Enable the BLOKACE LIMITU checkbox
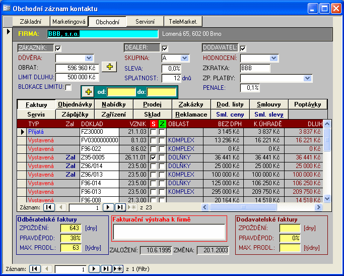Image resolution: width=344 pixels, height=276 pixels. [x=68, y=87]
